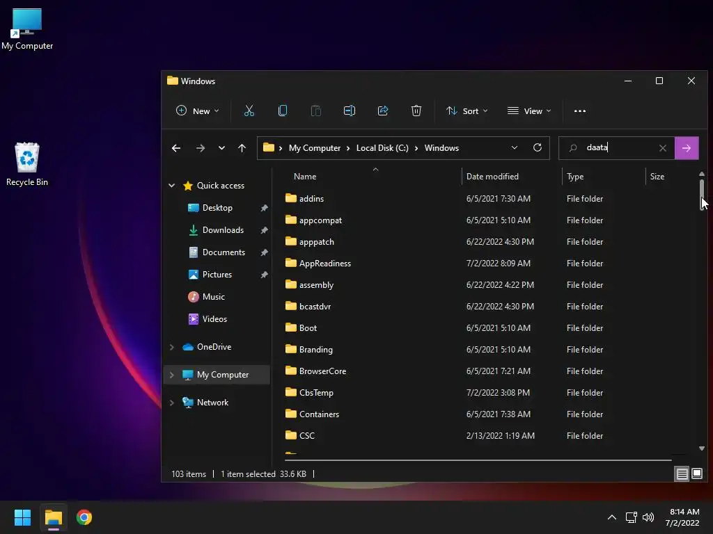This screenshot has width=713, height=534.
Task: Sort by the Size column header
Action: point(657,177)
